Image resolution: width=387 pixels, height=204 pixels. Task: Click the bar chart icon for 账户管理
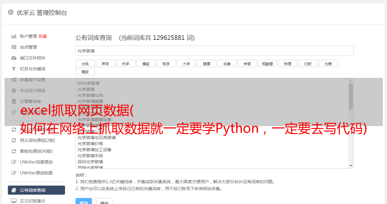14,36
